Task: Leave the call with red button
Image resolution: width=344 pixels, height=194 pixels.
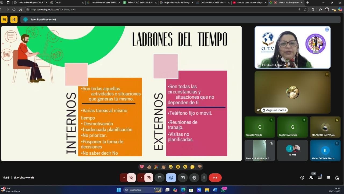Action: [x=215, y=178]
